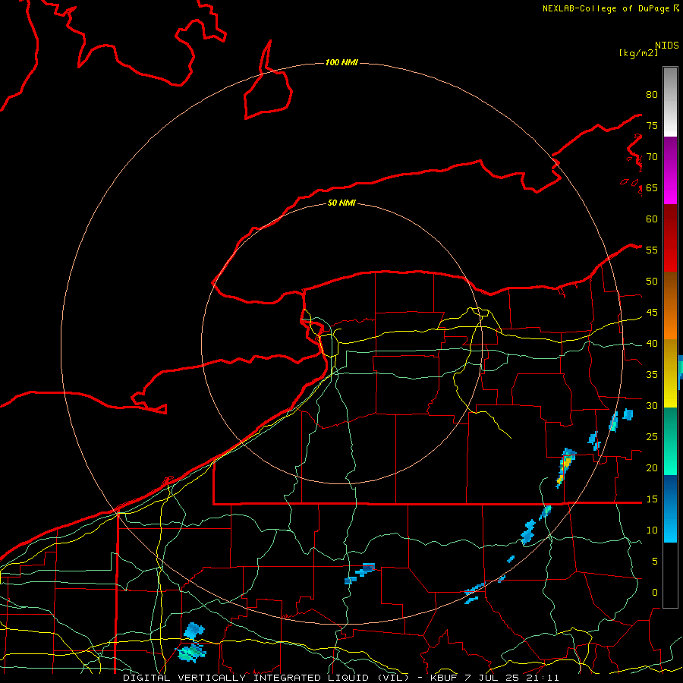The height and width of the screenshot is (683, 683).
Task: Pick the white-gray segment of the color bar
Action: point(670,102)
